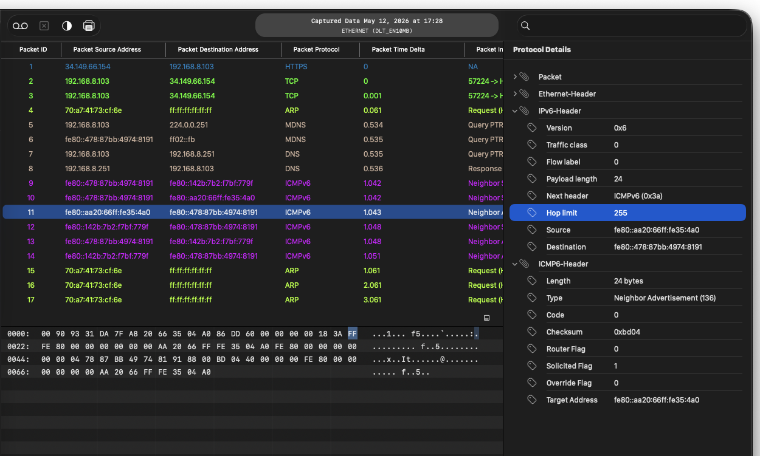Viewport: 760px width, 456px height.
Task: Click the tag icon beside ICMP6 Length
Action: click(x=532, y=281)
